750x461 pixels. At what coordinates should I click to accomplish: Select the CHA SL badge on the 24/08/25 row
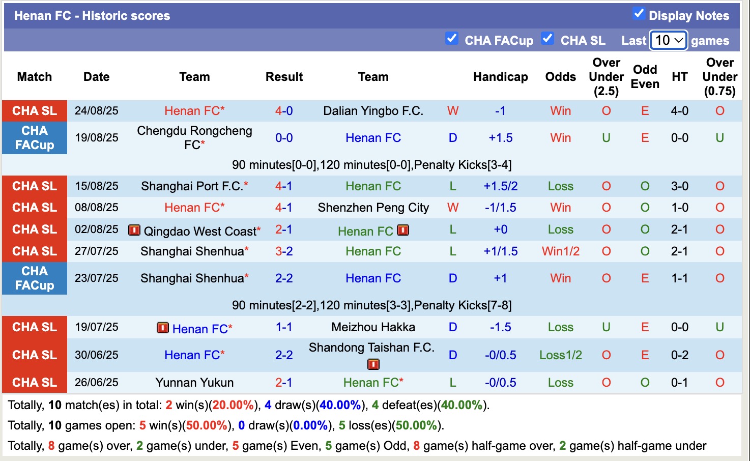coord(34,111)
